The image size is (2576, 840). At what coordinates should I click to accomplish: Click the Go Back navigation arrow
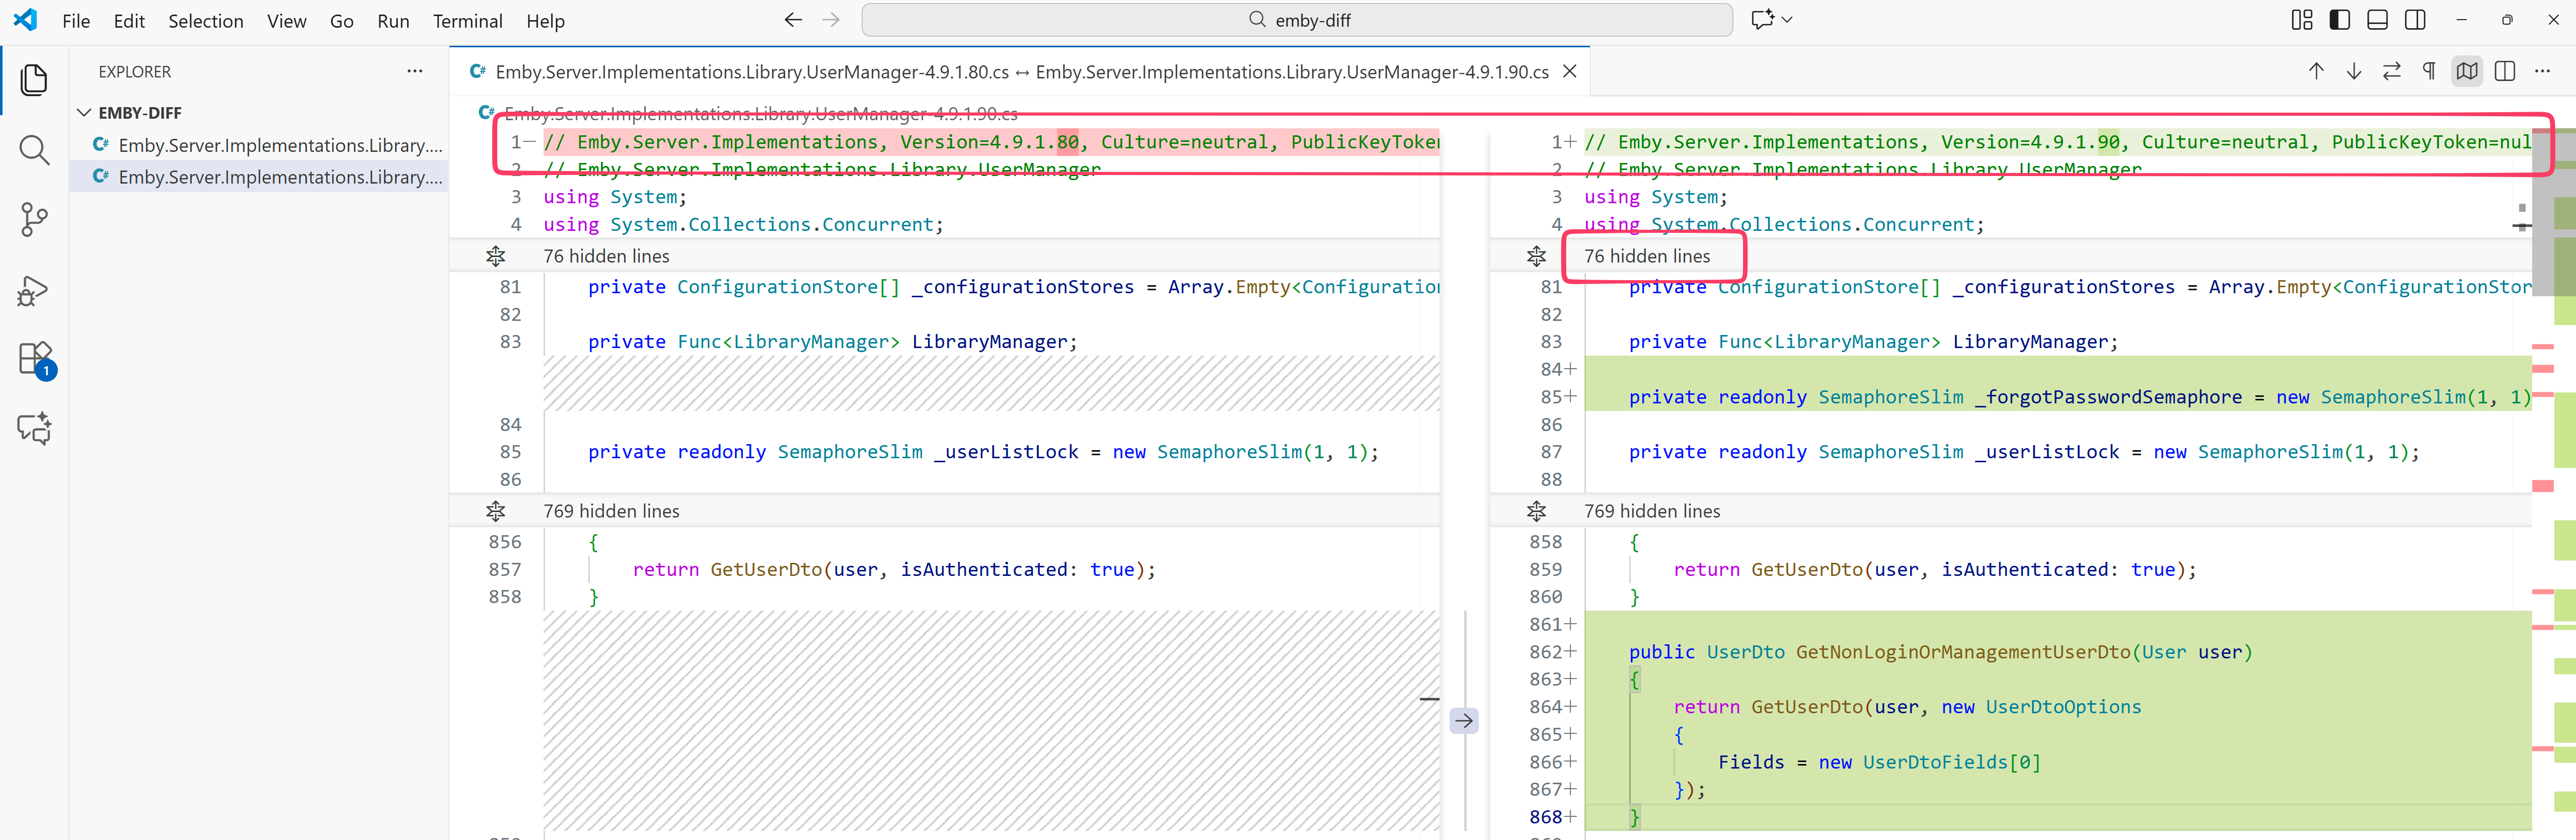coord(792,19)
